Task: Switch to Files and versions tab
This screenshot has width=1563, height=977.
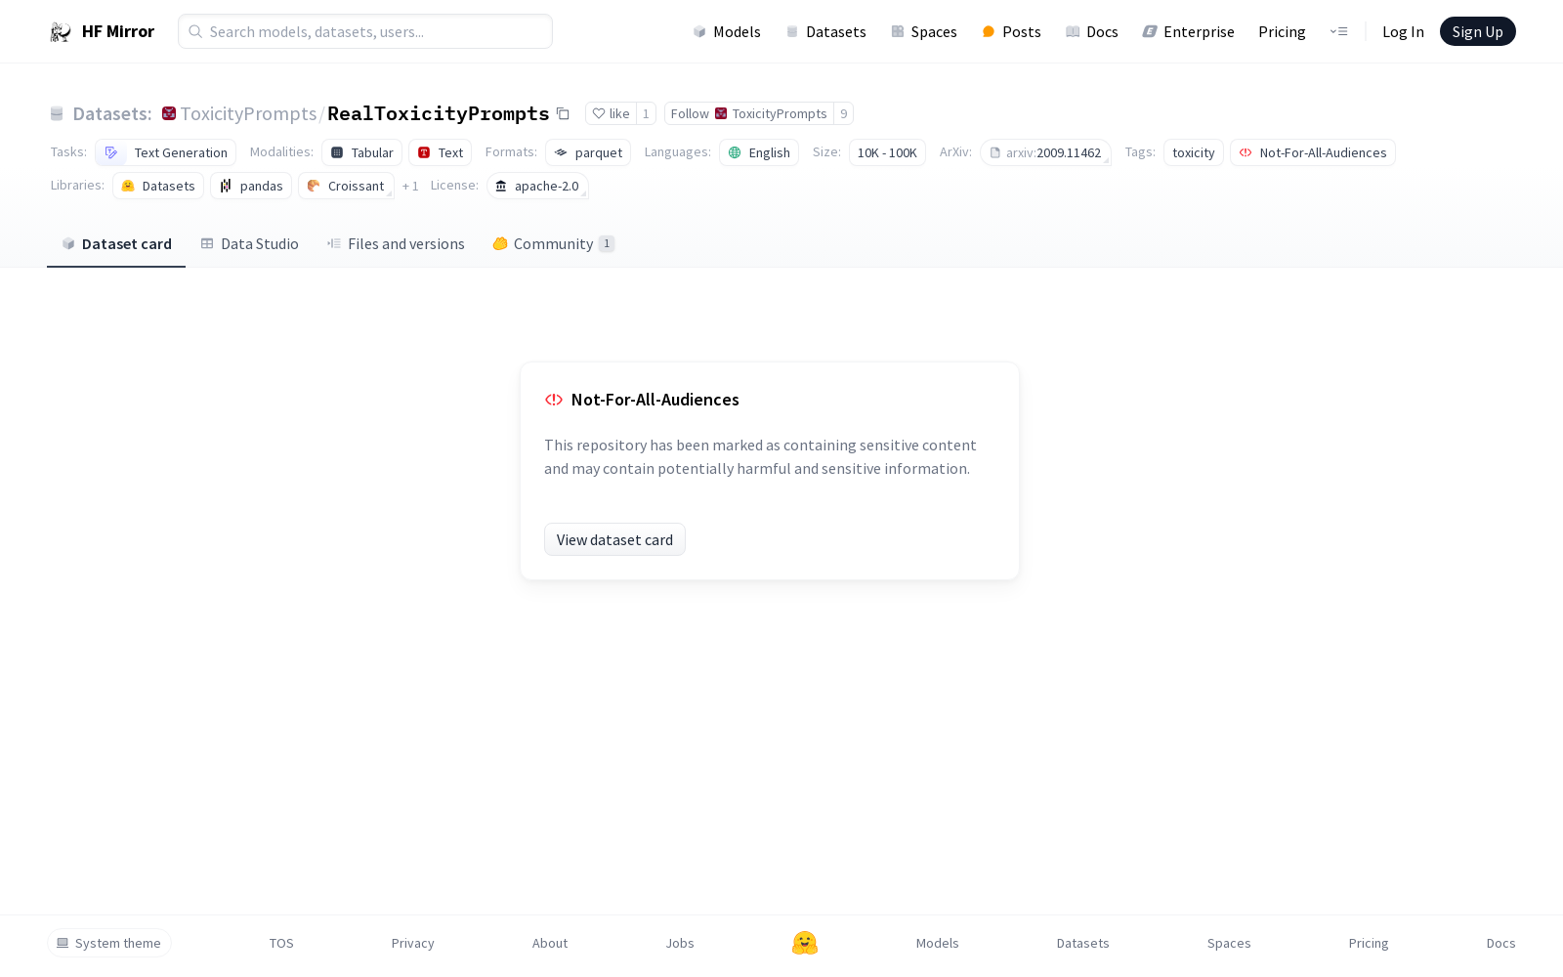Action: 396,244
